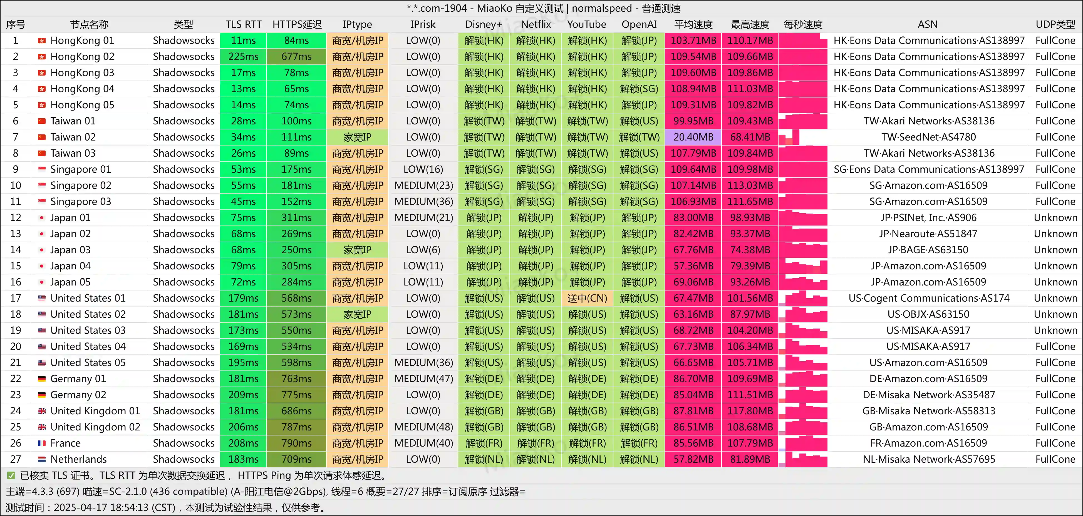Click the Singapore flag icon of Singapore 03

(42, 202)
